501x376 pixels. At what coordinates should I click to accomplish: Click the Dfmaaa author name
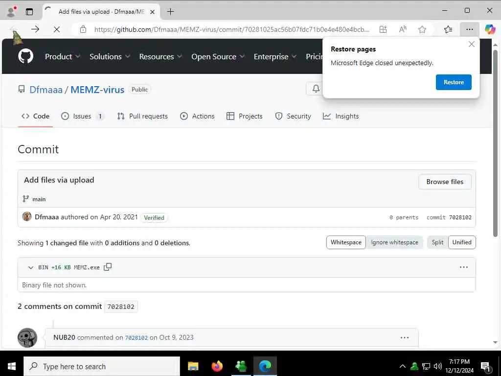click(x=46, y=217)
